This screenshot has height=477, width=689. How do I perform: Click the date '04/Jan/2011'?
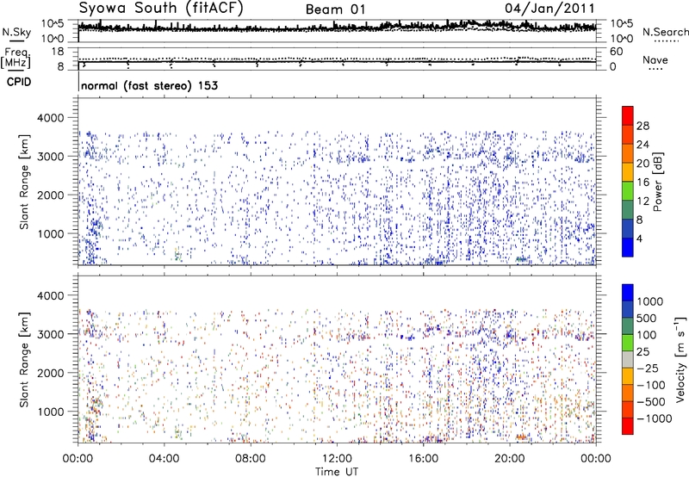[549, 9]
